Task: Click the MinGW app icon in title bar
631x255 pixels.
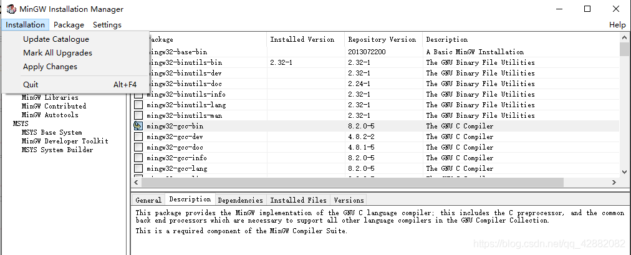Action: pyautogui.click(x=11, y=9)
